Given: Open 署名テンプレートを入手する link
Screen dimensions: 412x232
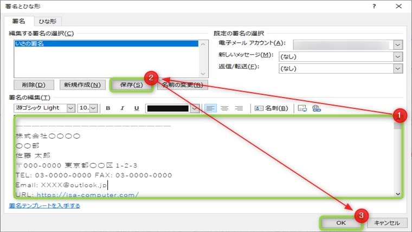Looking at the screenshot, I should [44, 206].
